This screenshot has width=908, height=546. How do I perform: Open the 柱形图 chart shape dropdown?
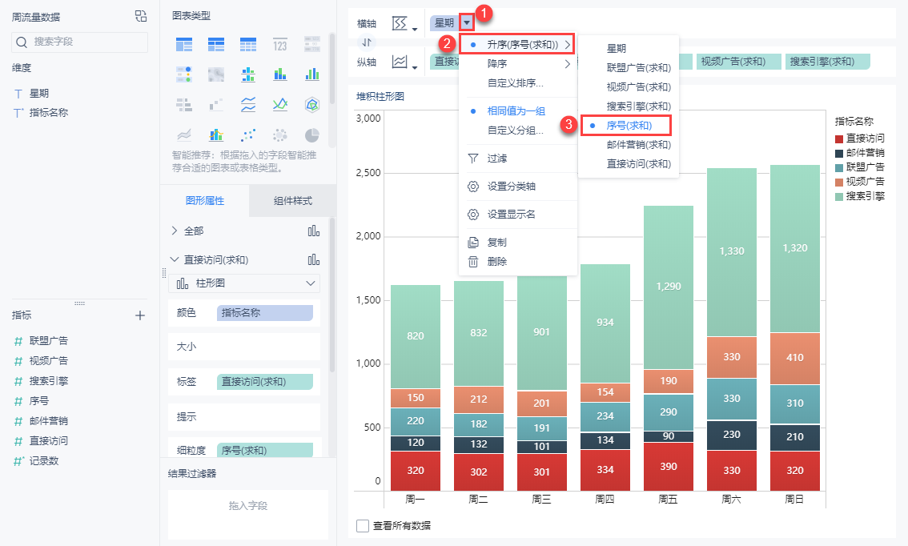pos(243,283)
